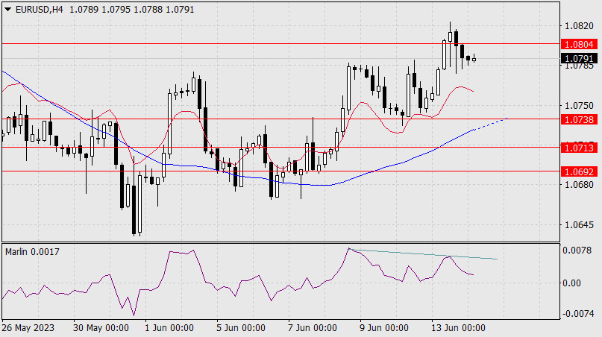602x337 pixels.
Task: Click the black 1.0791 current price label
Action: click(580, 58)
